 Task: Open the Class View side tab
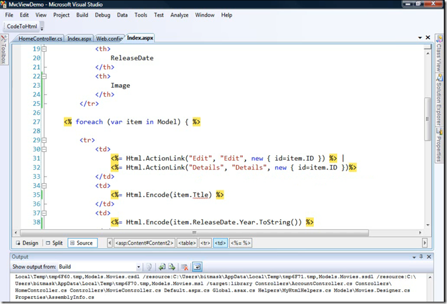(x=439, y=54)
